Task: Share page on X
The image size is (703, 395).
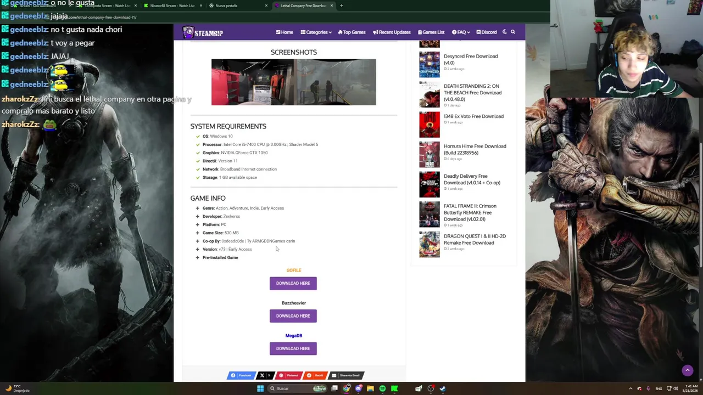Action: pyautogui.click(x=265, y=375)
